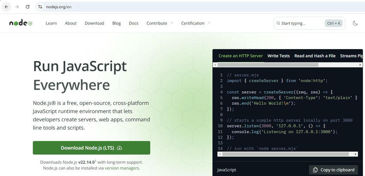The height and width of the screenshot is (176, 365).
Task: Click the '// server.mjs' comment line
Action: [243, 75]
